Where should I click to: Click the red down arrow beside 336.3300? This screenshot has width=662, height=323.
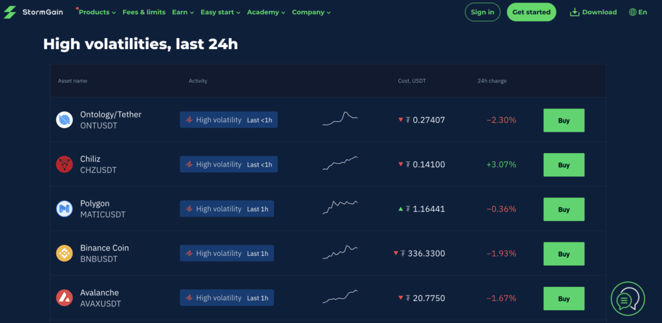click(x=396, y=253)
